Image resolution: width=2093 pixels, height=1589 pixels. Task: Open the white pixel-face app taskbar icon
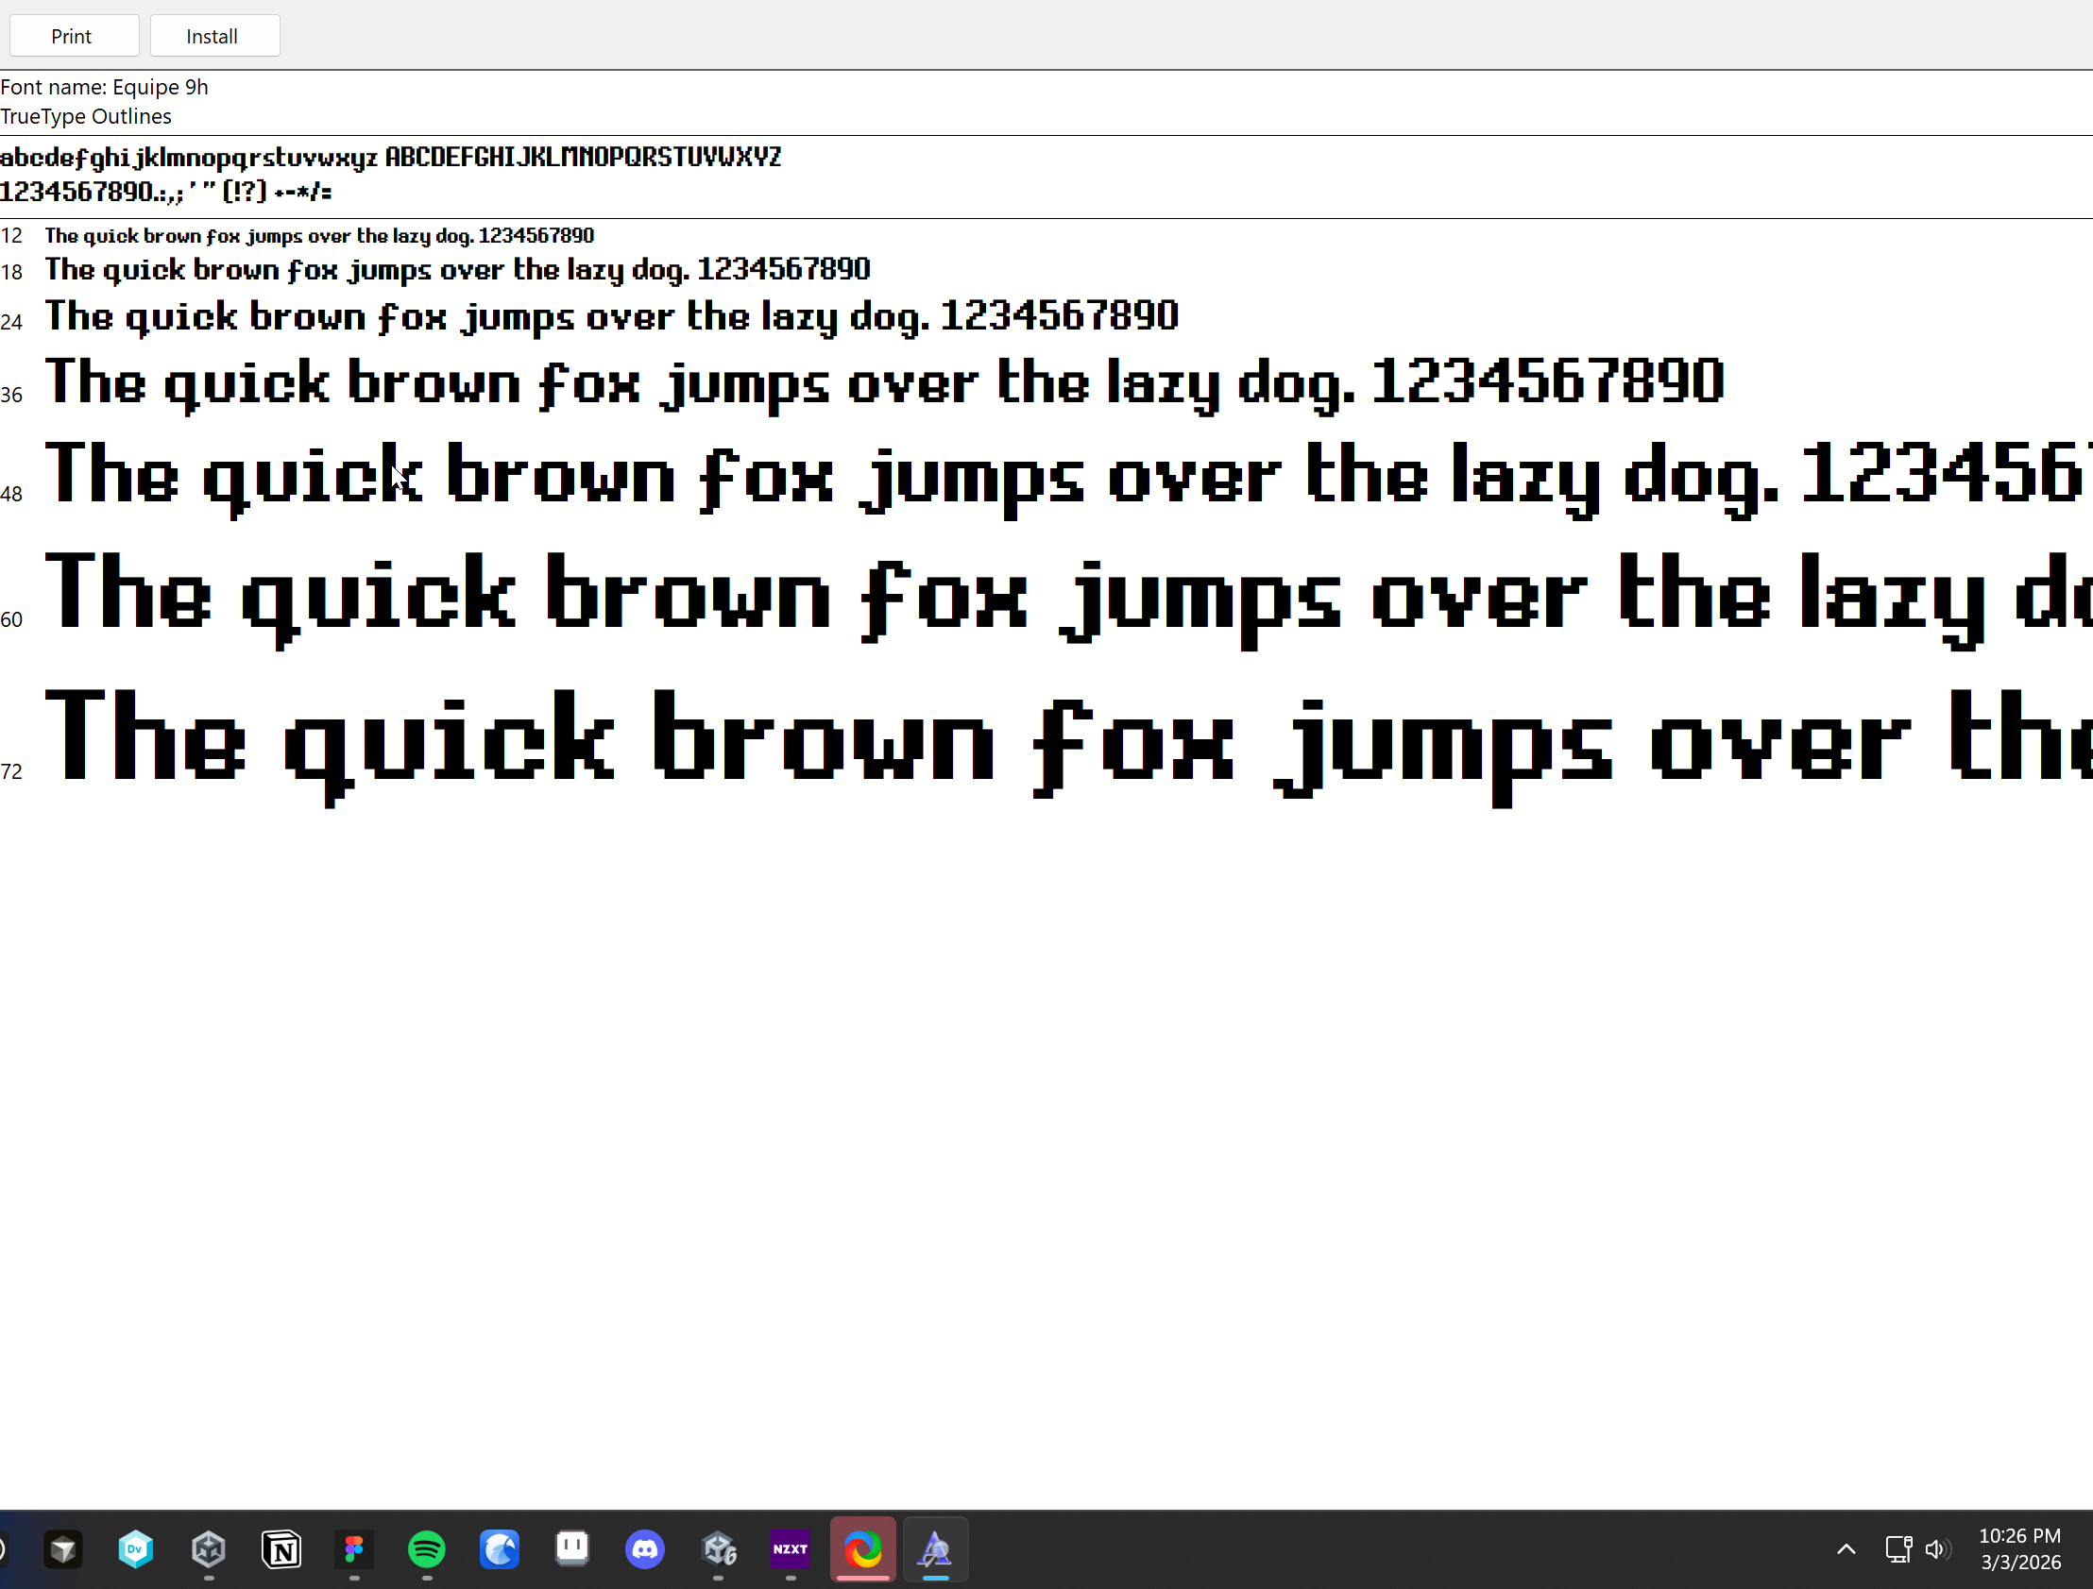point(572,1549)
